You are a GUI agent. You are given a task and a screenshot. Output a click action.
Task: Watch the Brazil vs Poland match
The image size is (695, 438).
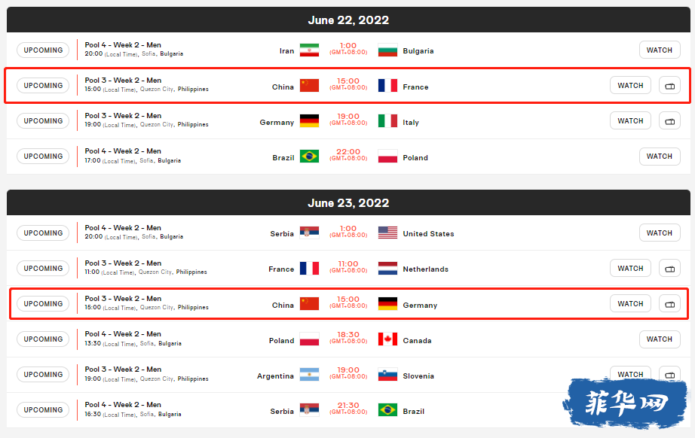pyautogui.click(x=660, y=157)
